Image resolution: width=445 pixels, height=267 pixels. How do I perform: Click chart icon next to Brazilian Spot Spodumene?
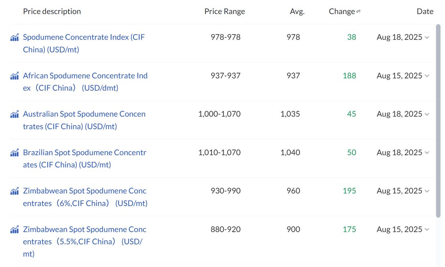pyautogui.click(x=14, y=153)
